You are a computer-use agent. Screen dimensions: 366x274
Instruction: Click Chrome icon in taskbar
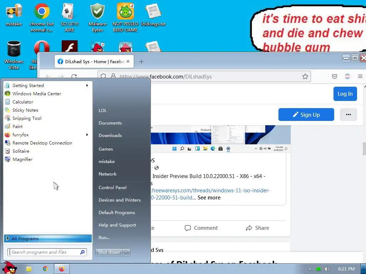click(45, 269)
